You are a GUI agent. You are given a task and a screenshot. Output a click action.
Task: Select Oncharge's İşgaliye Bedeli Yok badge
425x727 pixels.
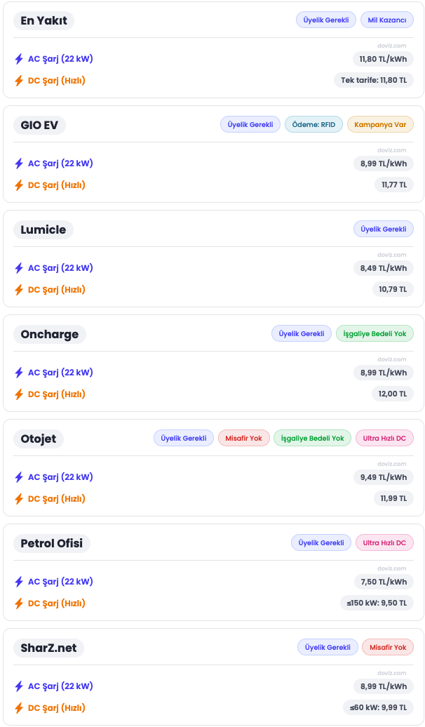pyautogui.click(x=375, y=334)
